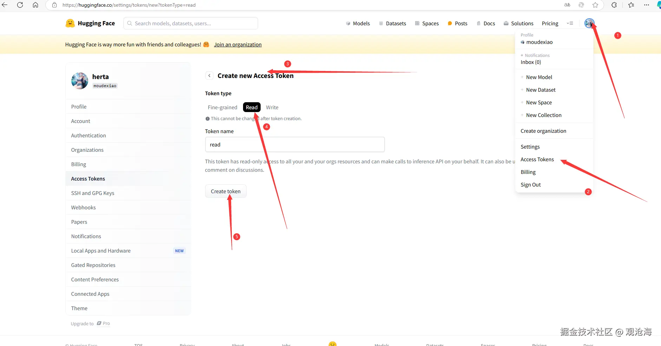This screenshot has width=661, height=346.
Task: Go back using the chevron beside Create new Access Token
Action: [x=209, y=76]
